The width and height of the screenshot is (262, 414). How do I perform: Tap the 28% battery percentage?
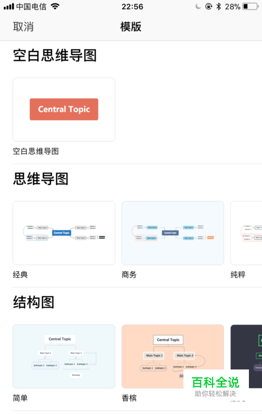(x=233, y=7)
